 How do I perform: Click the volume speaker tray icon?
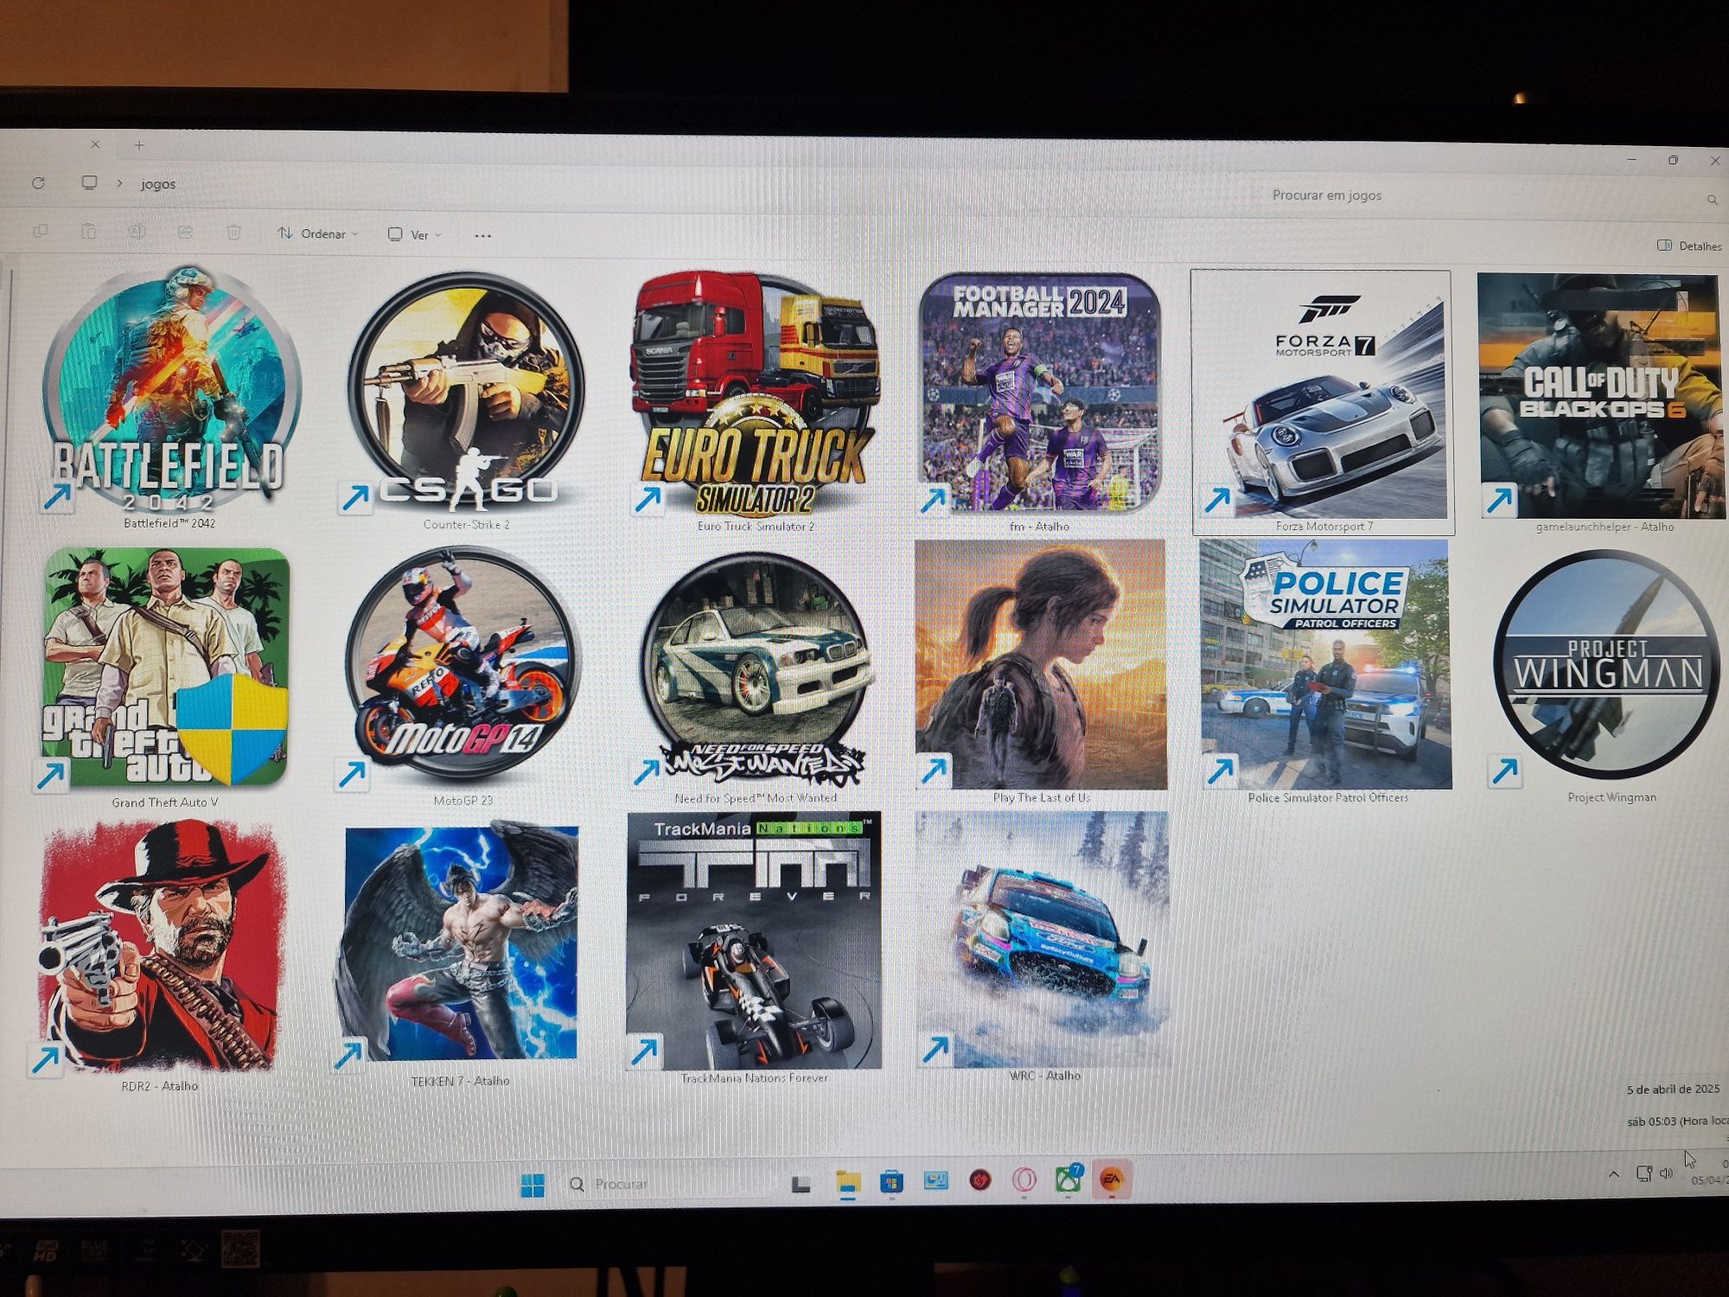[1667, 1173]
